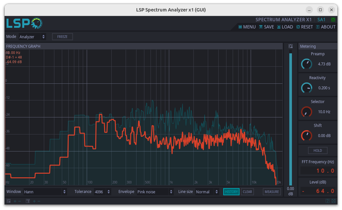Open the Window Hann dropdown

pos(45,192)
